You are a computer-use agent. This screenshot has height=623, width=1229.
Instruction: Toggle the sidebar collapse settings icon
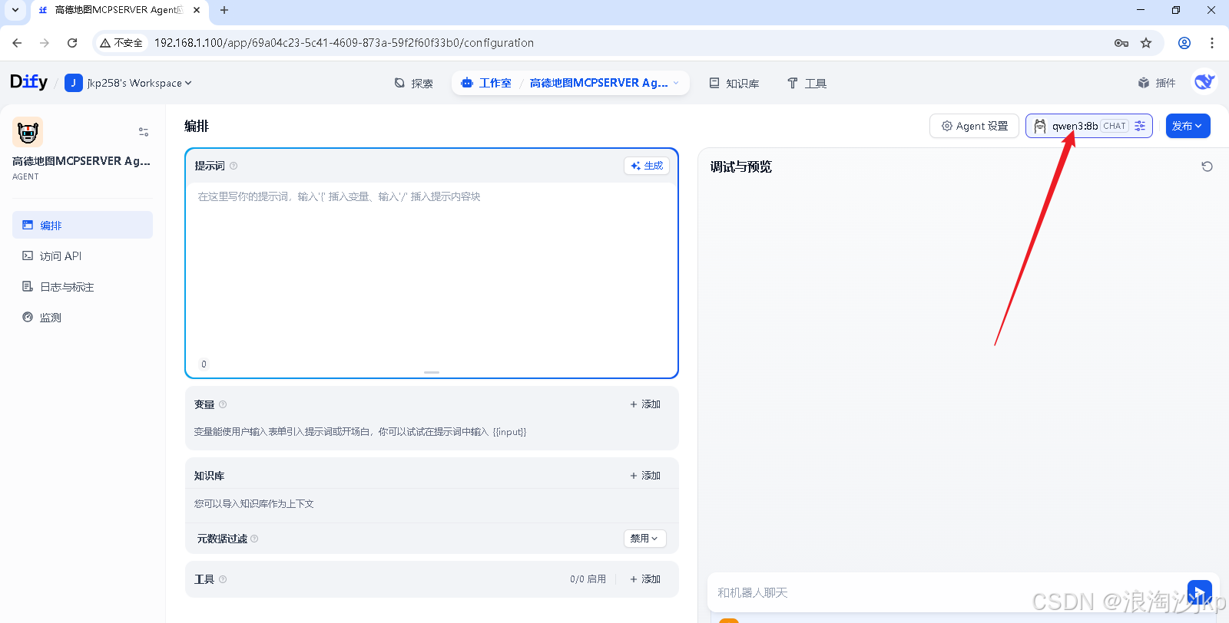[144, 132]
